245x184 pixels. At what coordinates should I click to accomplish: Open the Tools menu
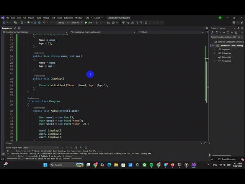[x=59, y=18]
